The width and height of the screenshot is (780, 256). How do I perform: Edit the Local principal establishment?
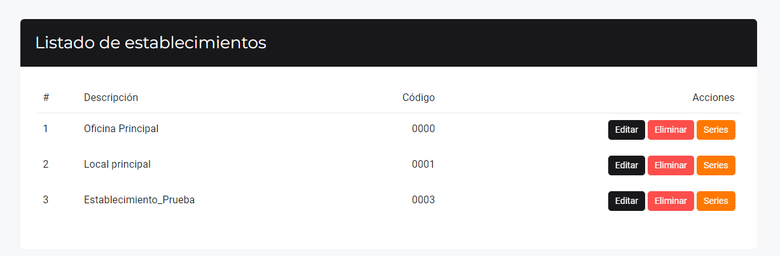click(x=627, y=165)
